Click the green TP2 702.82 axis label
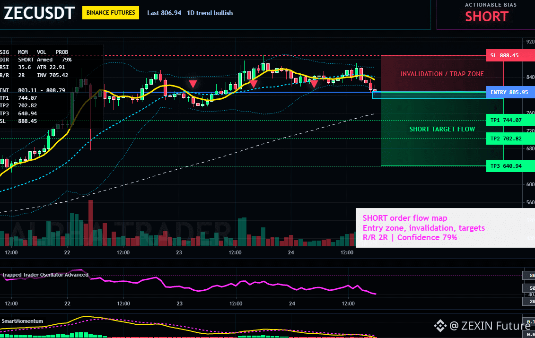Viewport: 535px width, 338px height. click(510, 139)
